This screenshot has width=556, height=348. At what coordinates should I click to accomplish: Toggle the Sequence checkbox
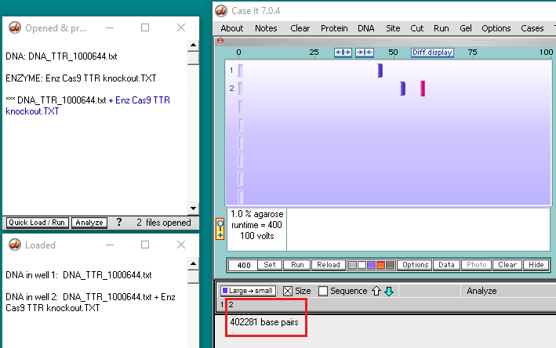[x=322, y=292]
